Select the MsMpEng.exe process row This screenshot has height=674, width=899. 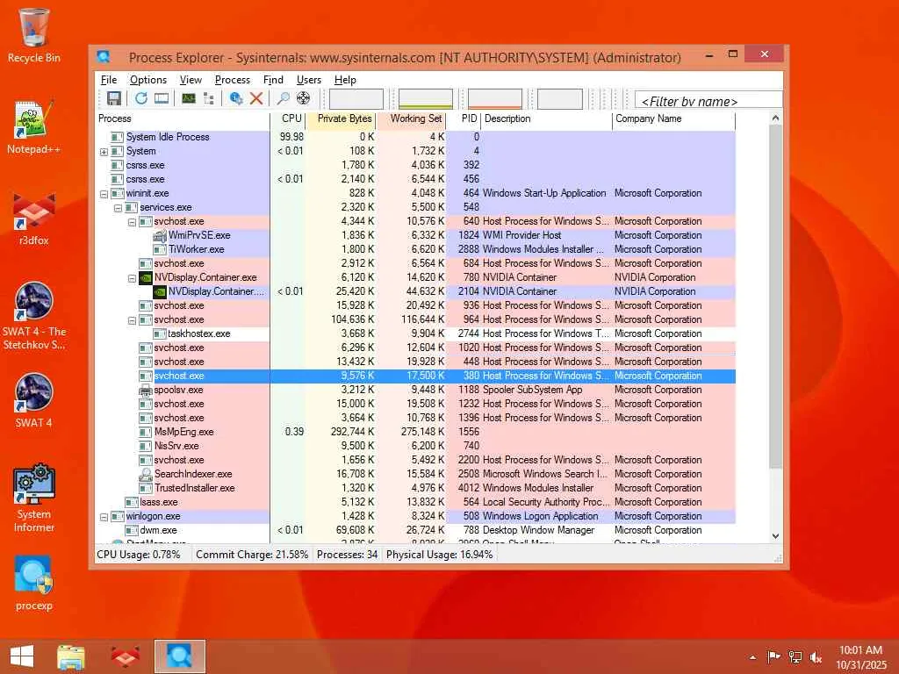[x=415, y=432]
